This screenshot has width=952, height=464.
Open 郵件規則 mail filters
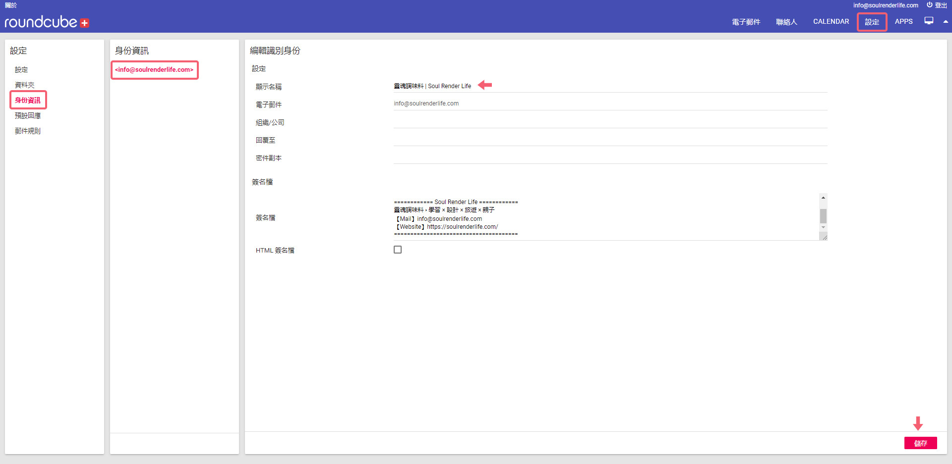tap(28, 131)
